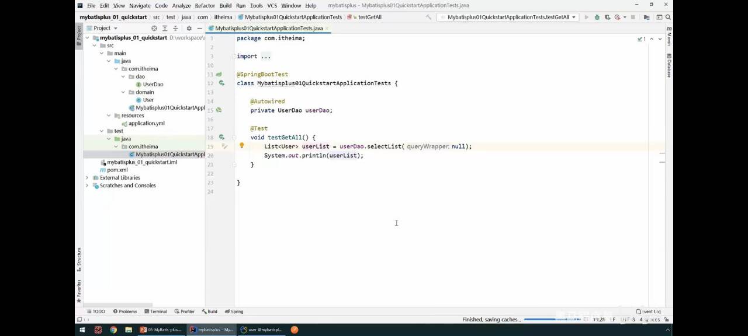Screen dimensions: 748x336
Task: Open the Profiler tool window
Action: point(184,311)
